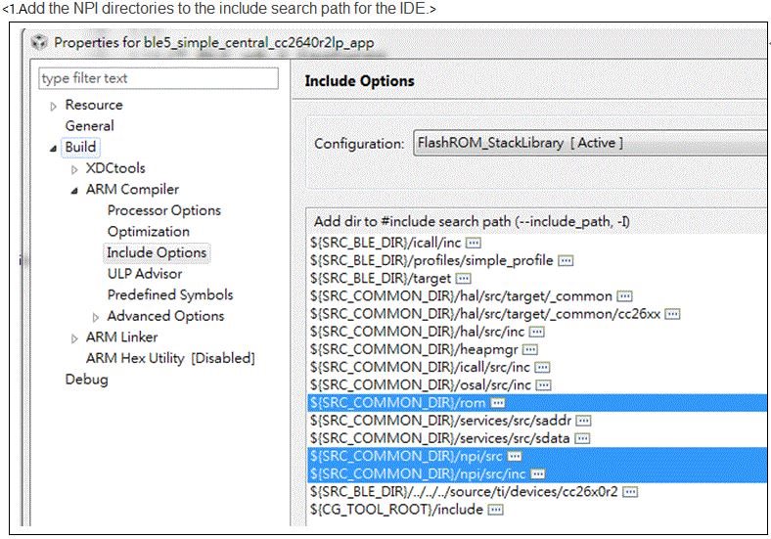This screenshot has height=539, width=771.
Task: Click ellipsis icon beside SRC_BLE_DIR/target entry
Action: point(463,279)
